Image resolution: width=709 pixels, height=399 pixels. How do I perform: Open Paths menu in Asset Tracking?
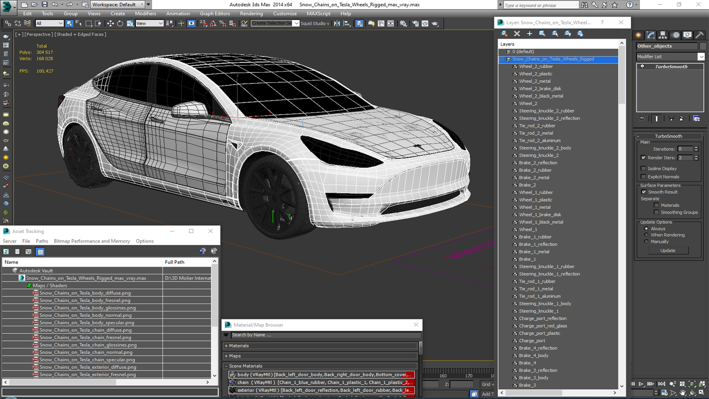click(x=42, y=241)
